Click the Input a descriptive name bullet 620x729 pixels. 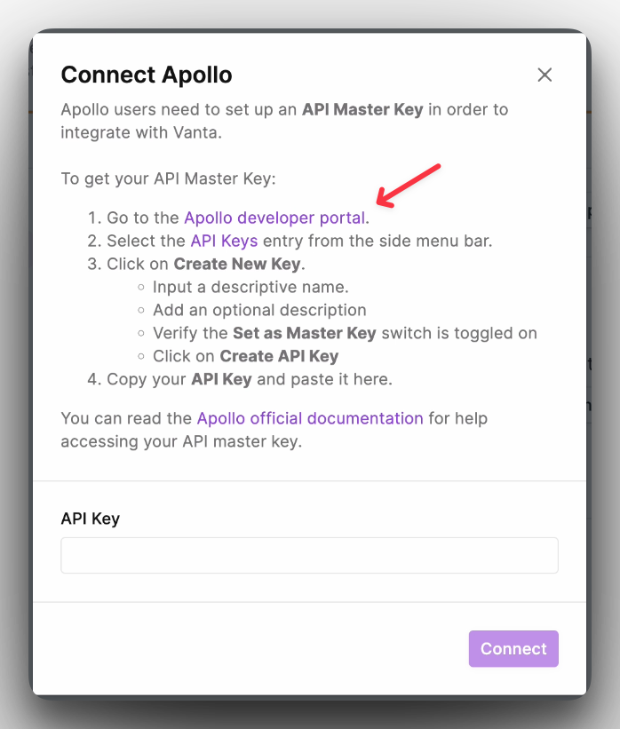[250, 287]
